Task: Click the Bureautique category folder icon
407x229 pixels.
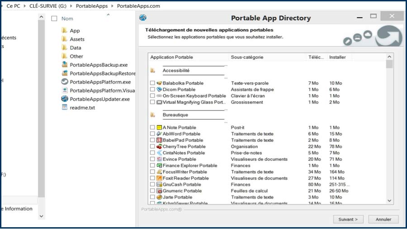Action: tap(153, 115)
